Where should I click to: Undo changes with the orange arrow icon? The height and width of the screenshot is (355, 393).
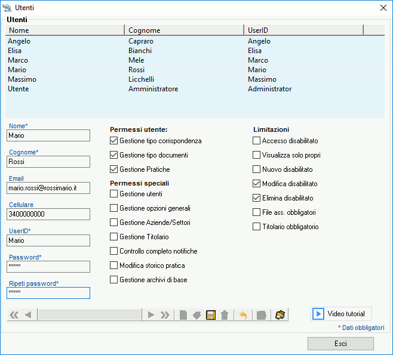coord(243,315)
